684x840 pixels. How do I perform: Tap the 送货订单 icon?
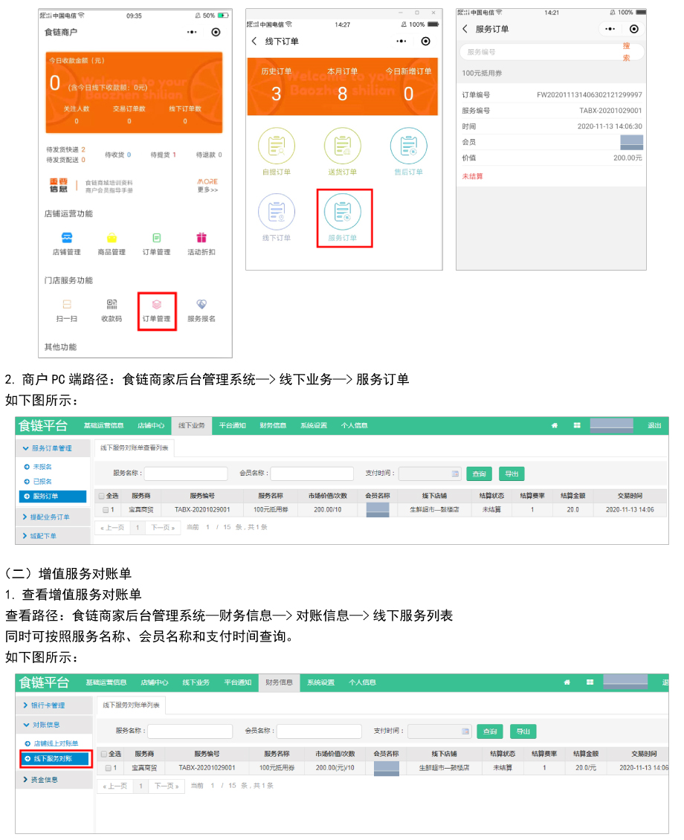343,146
